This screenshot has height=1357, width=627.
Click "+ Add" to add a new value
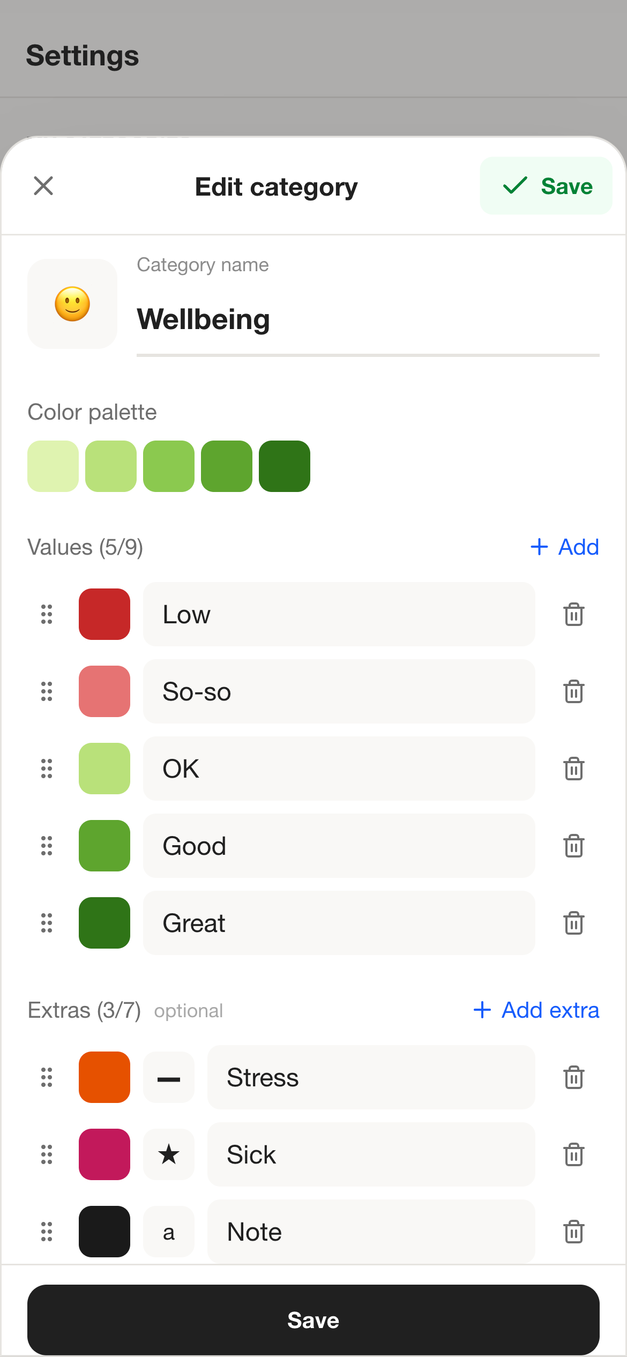pyautogui.click(x=564, y=547)
